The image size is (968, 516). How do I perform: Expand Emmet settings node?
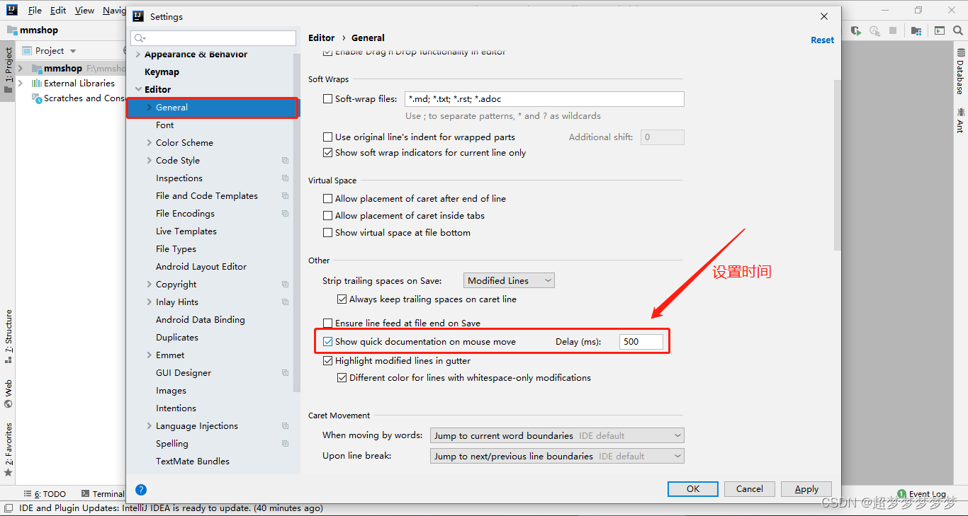tap(149, 355)
